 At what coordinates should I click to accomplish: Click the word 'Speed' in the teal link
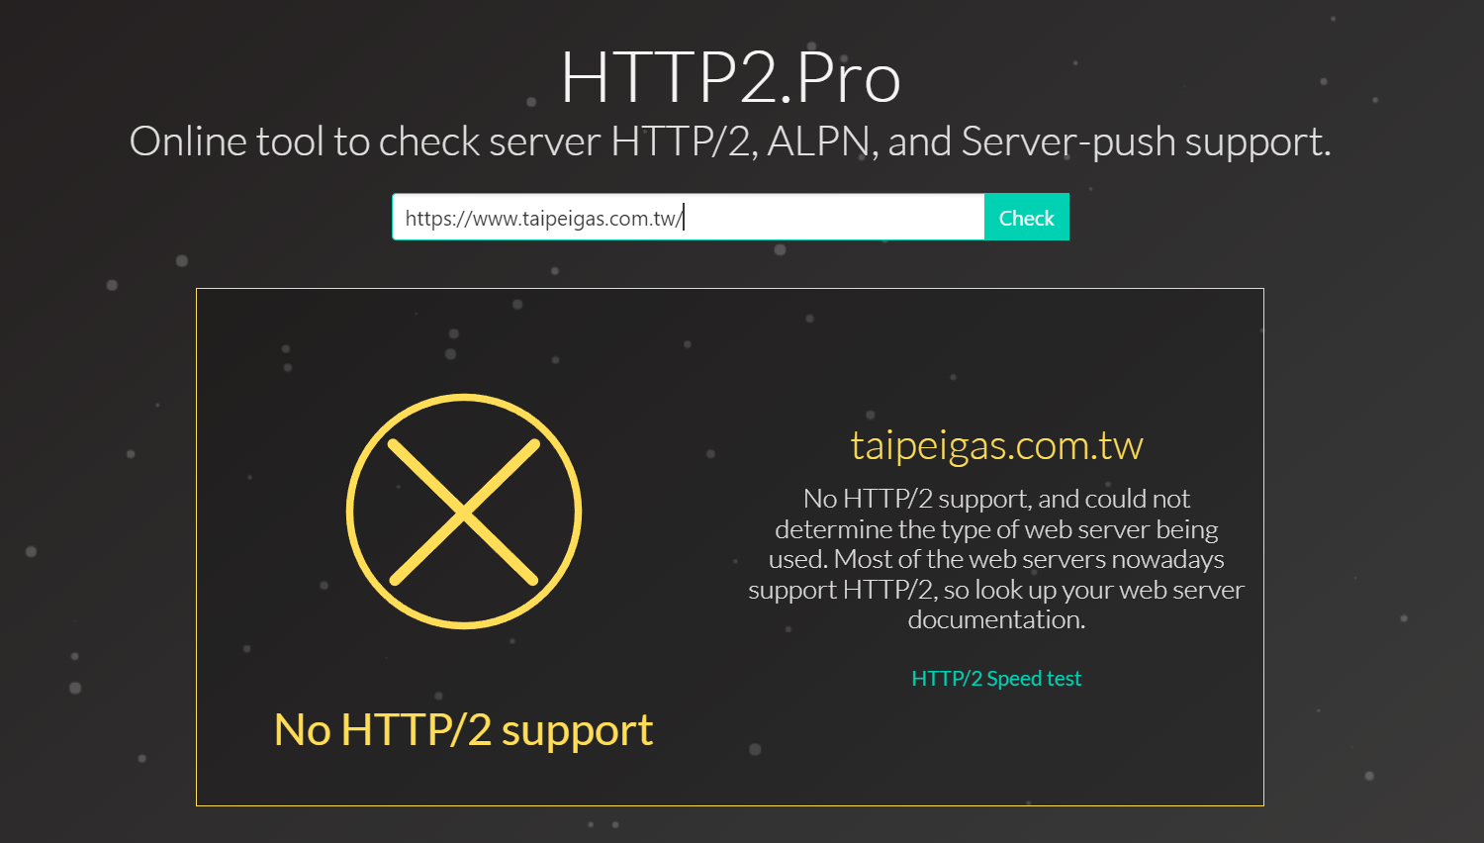[1014, 679]
